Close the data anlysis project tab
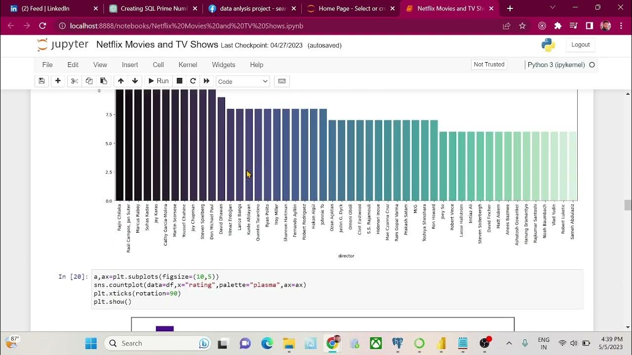The image size is (632, 355). [x=294, y=8]
